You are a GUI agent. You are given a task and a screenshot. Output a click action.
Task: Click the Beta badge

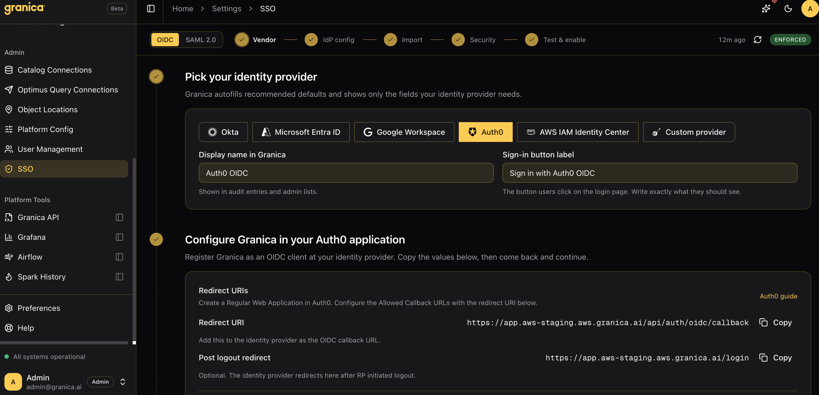coord(117,9)
